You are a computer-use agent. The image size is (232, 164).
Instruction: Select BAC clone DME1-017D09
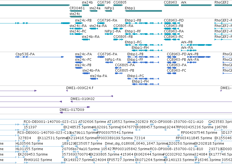pyautogui.click(x=72, y=110)
